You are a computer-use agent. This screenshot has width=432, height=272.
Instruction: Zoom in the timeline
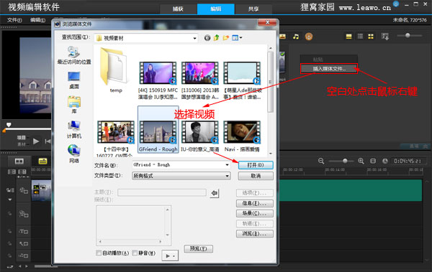point(361,161)
